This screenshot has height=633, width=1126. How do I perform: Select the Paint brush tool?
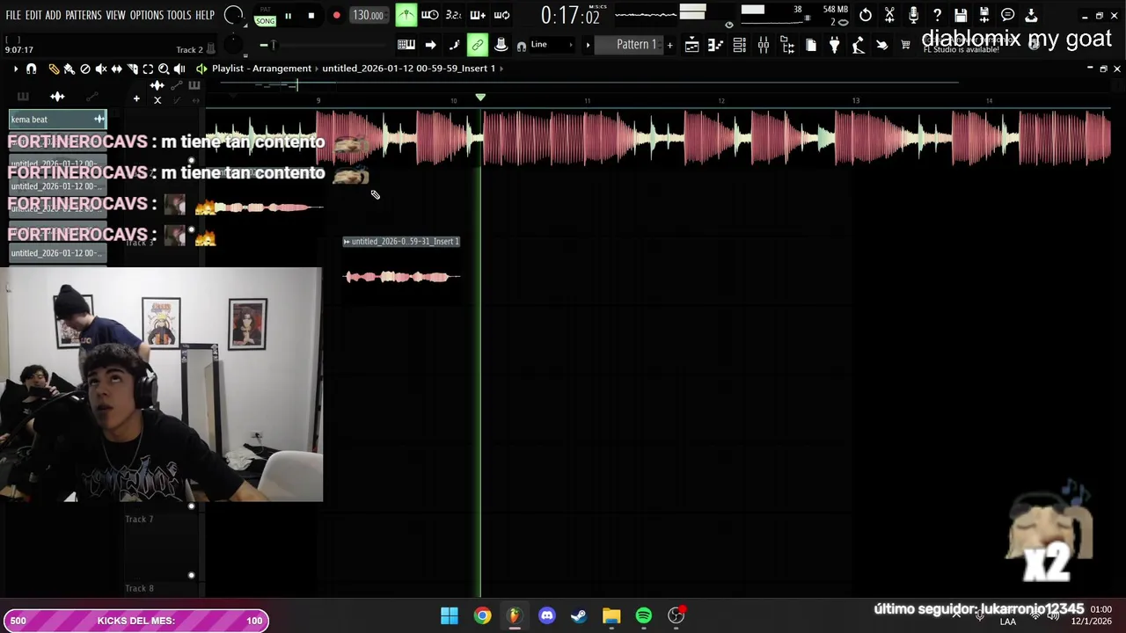[x=69, y=69]
